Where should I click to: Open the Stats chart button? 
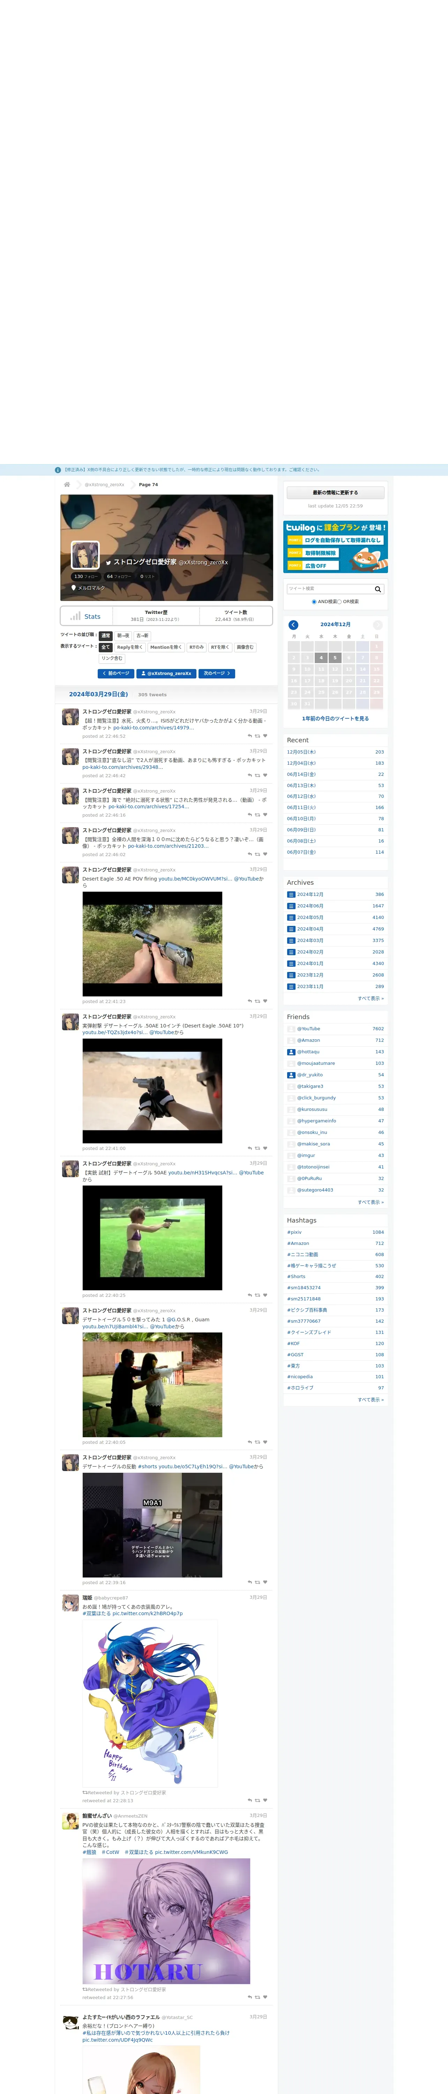(x=85, y=616)
